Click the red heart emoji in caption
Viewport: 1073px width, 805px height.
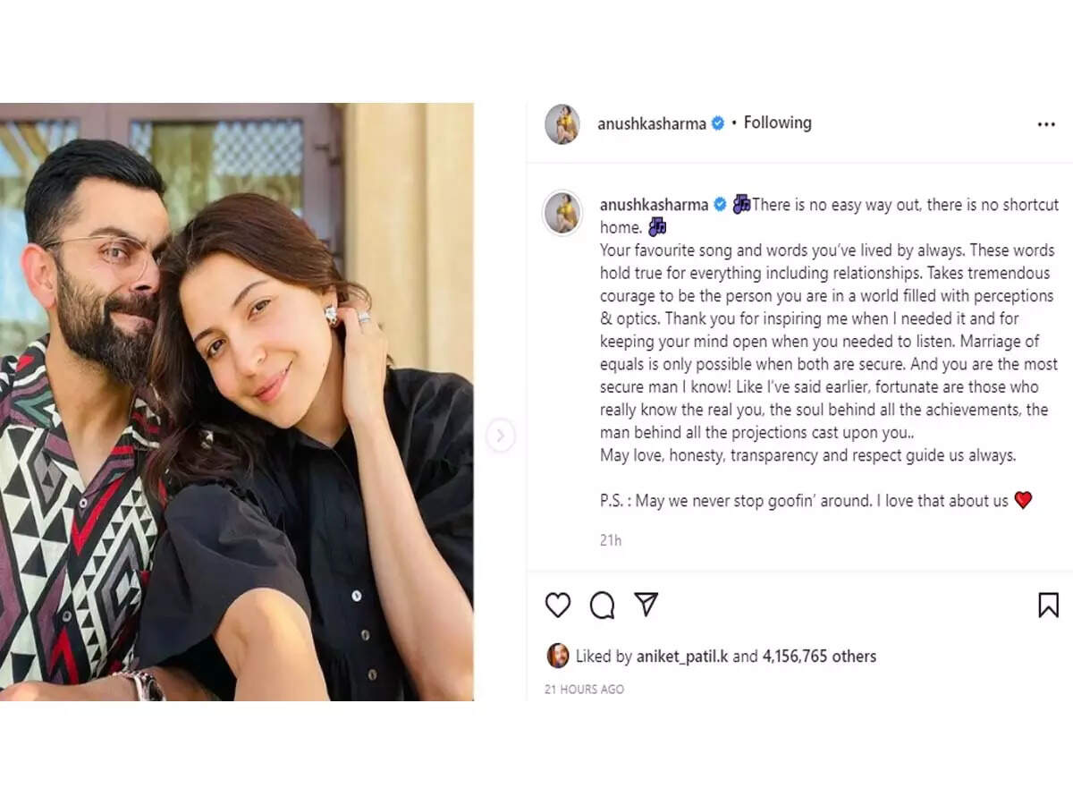tap(1023, 501)
